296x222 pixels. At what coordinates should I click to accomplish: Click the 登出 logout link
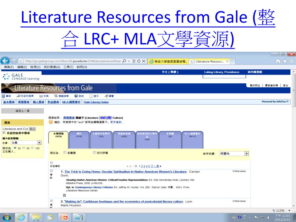tap(285, 85)
